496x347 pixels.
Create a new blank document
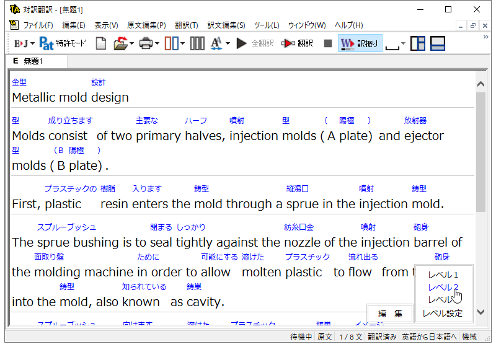tap(101, 43)
